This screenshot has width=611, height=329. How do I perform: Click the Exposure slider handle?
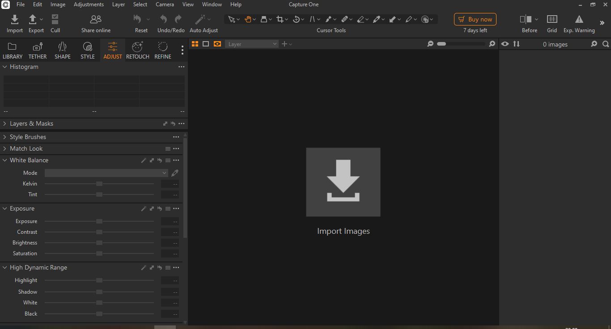click(x=99, y=221)
